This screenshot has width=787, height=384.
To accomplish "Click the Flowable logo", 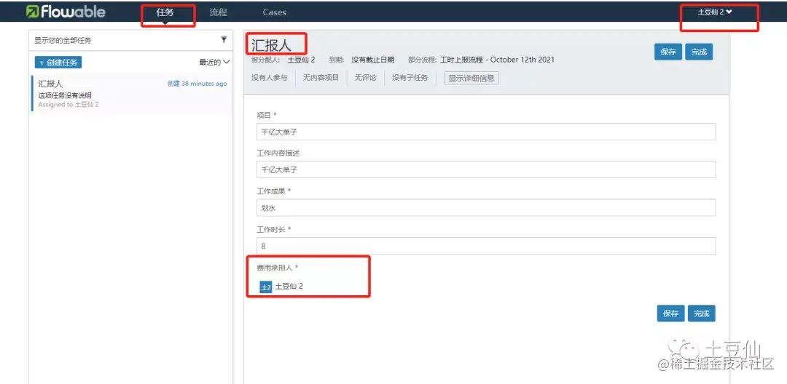I will coord(66,12).
